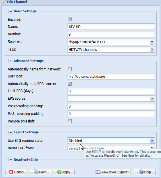Open the Tags dropdown arrow

(x=152, y=49)
